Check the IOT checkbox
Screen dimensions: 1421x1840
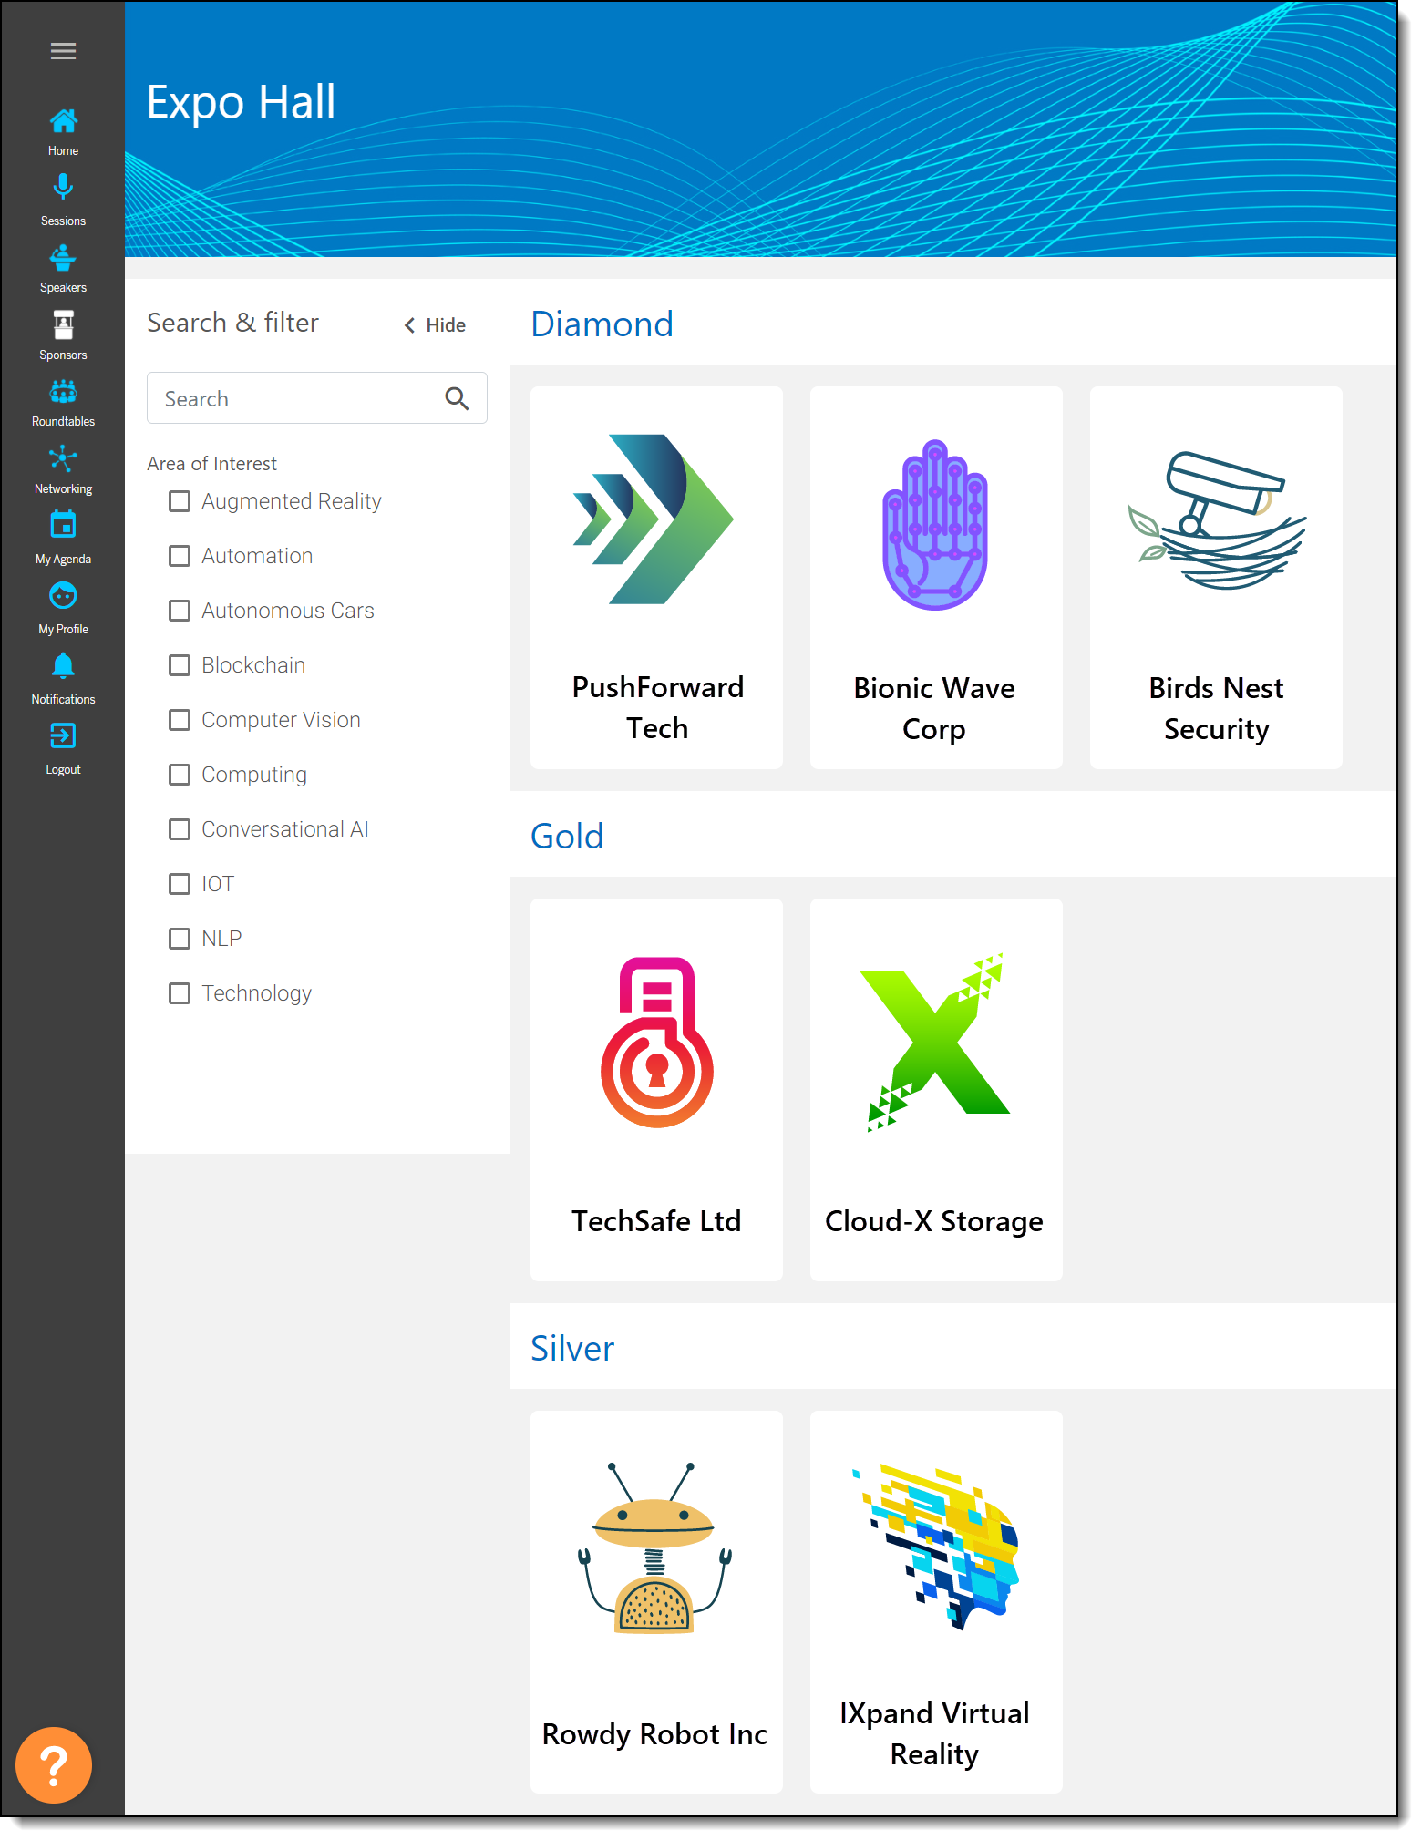tap(180, 884)
